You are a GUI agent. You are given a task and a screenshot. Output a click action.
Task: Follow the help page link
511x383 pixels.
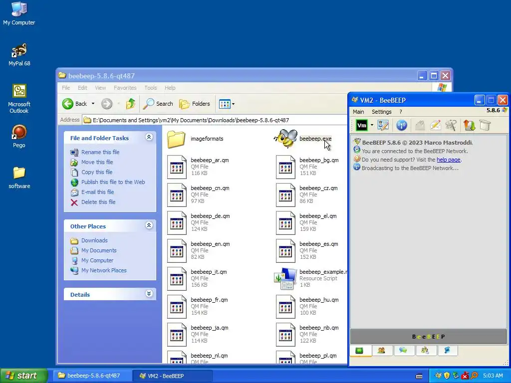pos(449,160)
